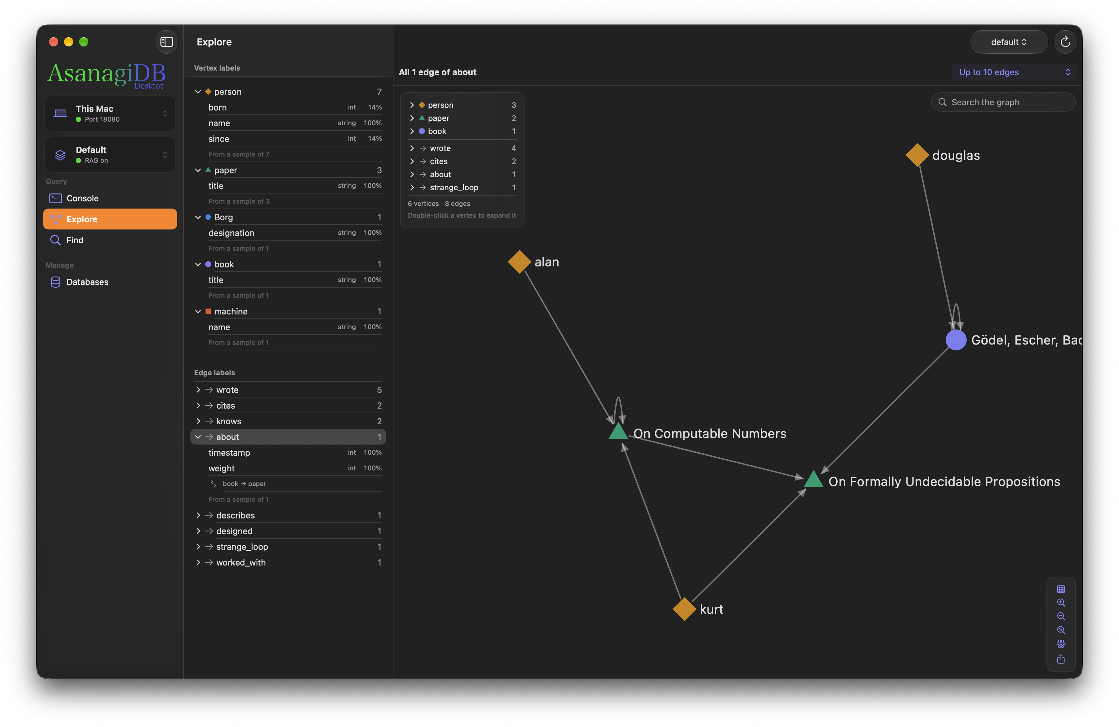Click On Formally Undecidable Propositions triangle node
Screen dimensions: 1119x727
(813, 479)
